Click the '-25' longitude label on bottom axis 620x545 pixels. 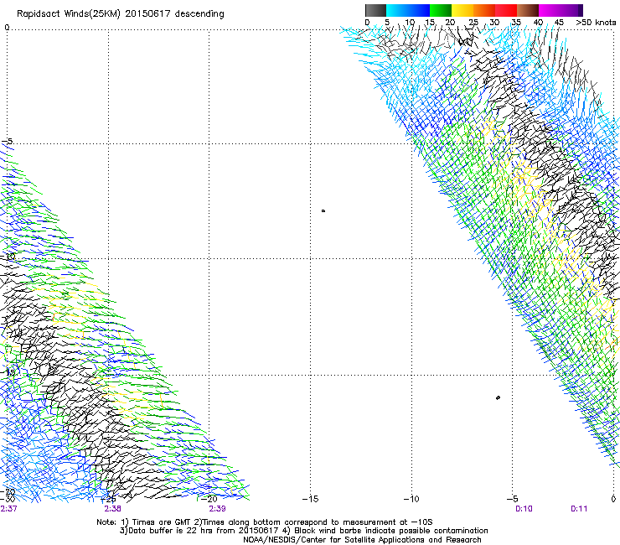[x=108, y=499]
